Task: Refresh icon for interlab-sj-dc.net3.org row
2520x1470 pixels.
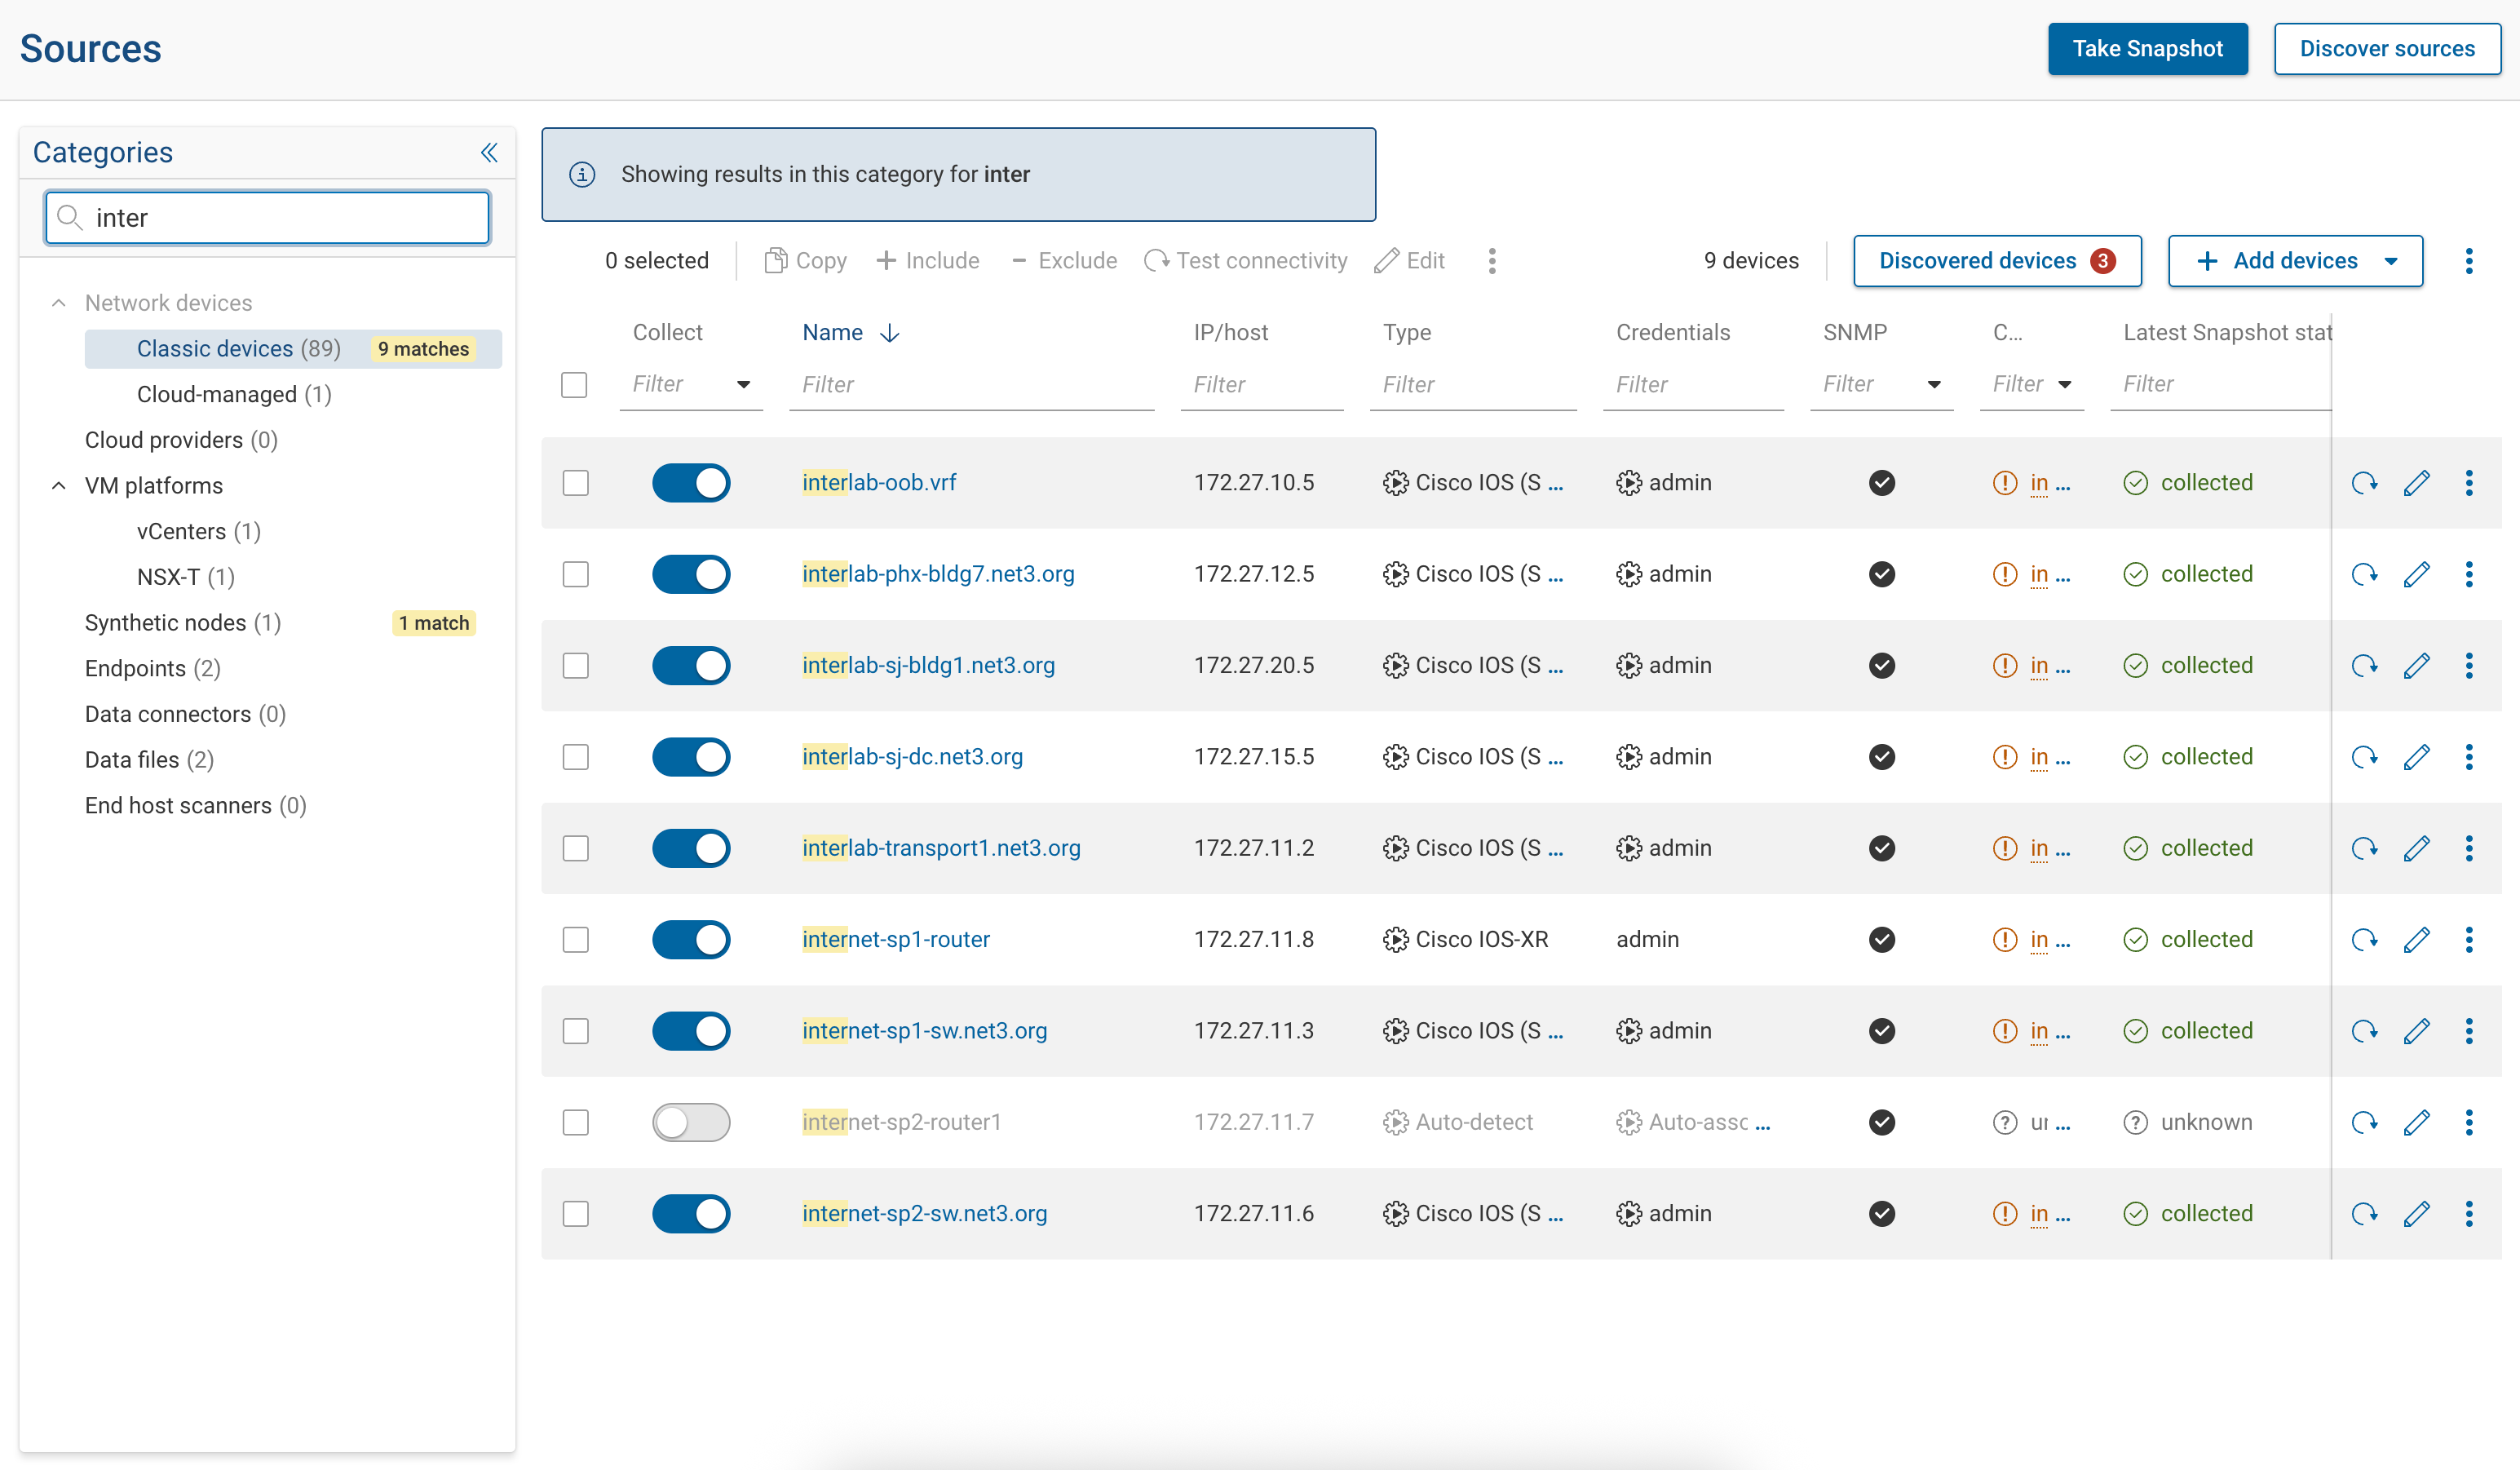Action: pyautogui.click(x=2364, y=757)
